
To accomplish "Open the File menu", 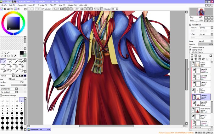I will click(4, 5).
